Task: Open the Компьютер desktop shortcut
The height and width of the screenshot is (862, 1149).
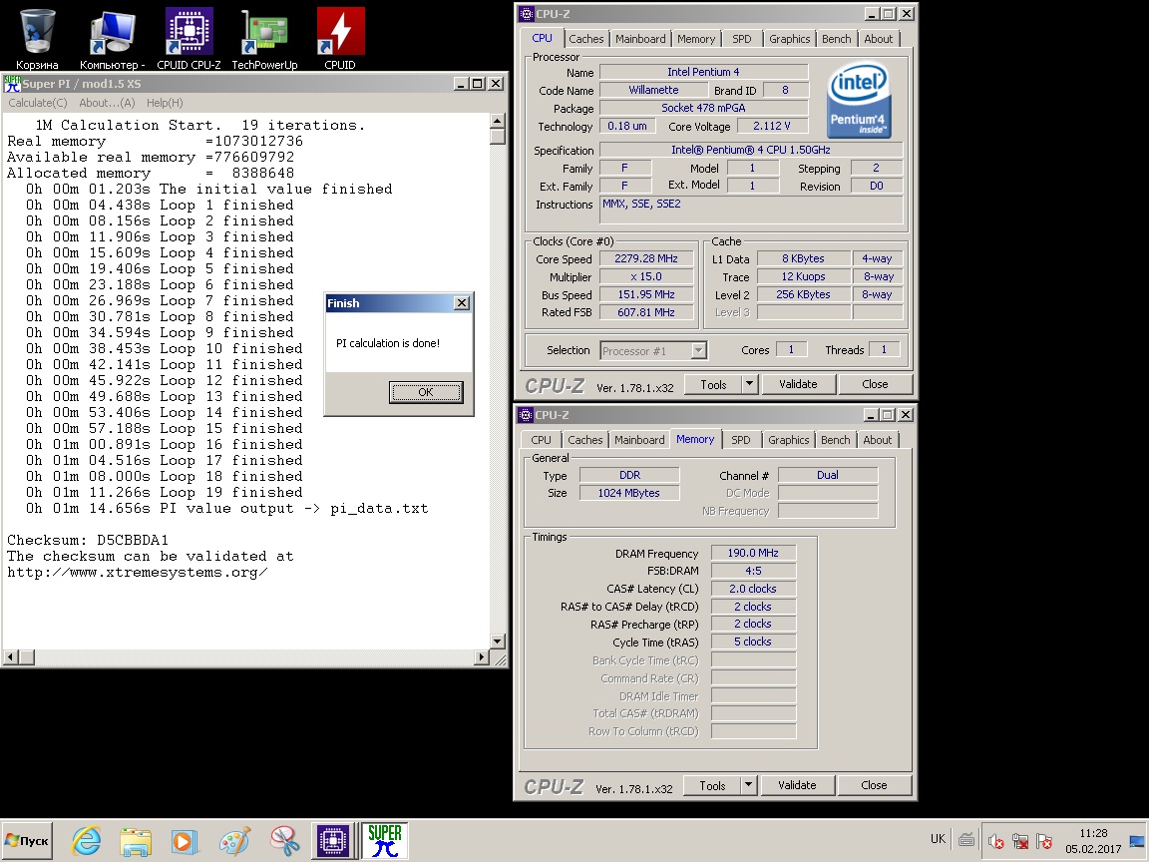Action: click(x=113, y=38)
